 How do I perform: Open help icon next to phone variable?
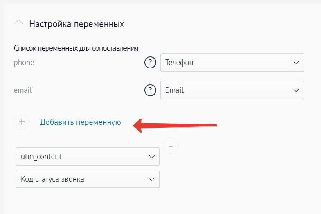(150, 63)
